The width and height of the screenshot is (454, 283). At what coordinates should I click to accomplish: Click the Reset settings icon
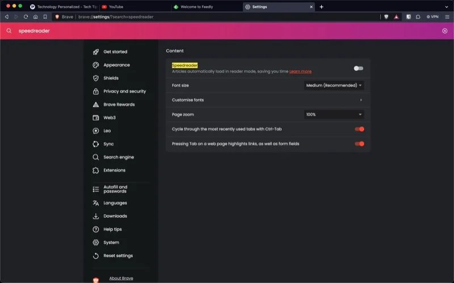(x=96, y=256)
